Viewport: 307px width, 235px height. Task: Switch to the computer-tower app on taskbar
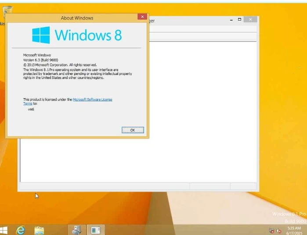click(77, 230)
